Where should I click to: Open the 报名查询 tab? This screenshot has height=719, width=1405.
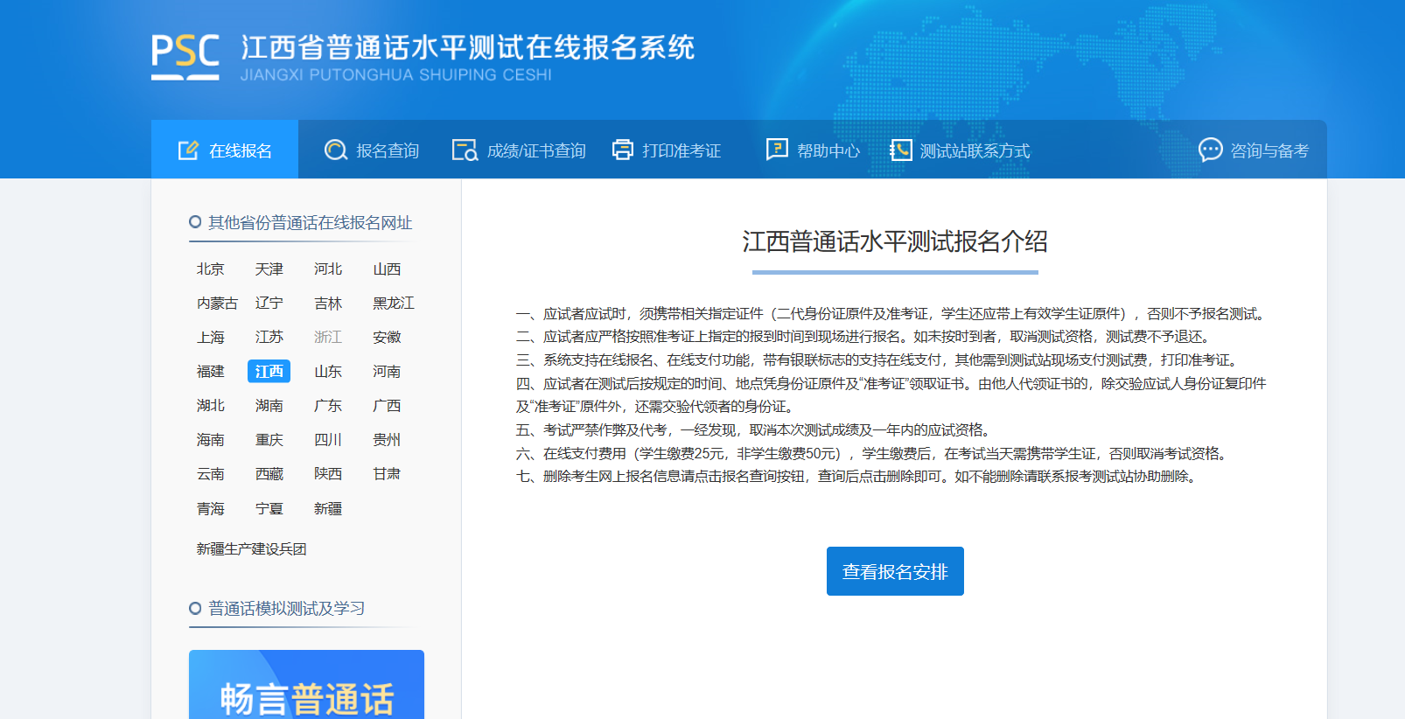click(x=372, y=150)
